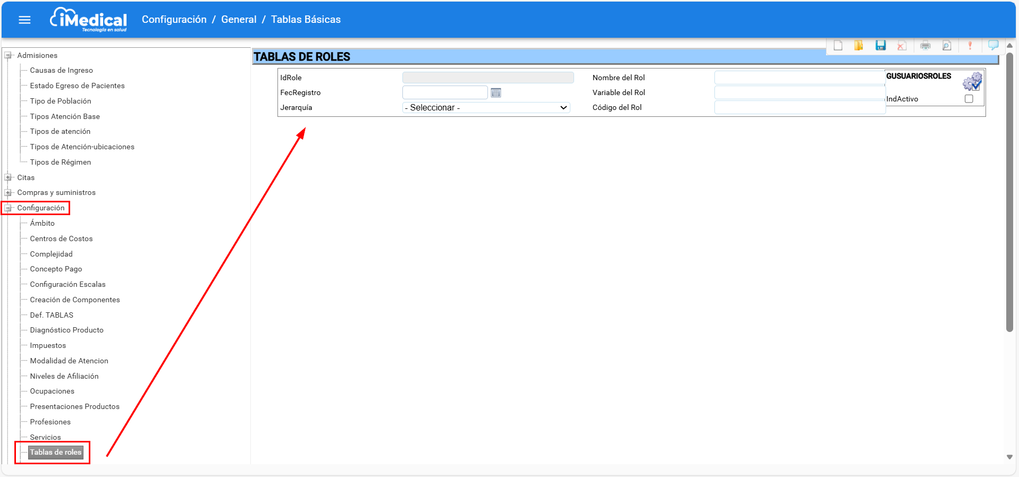Click the GUSUARIOSROLES gears icon
The image size is (1019, 477).
tap(972, 82)
